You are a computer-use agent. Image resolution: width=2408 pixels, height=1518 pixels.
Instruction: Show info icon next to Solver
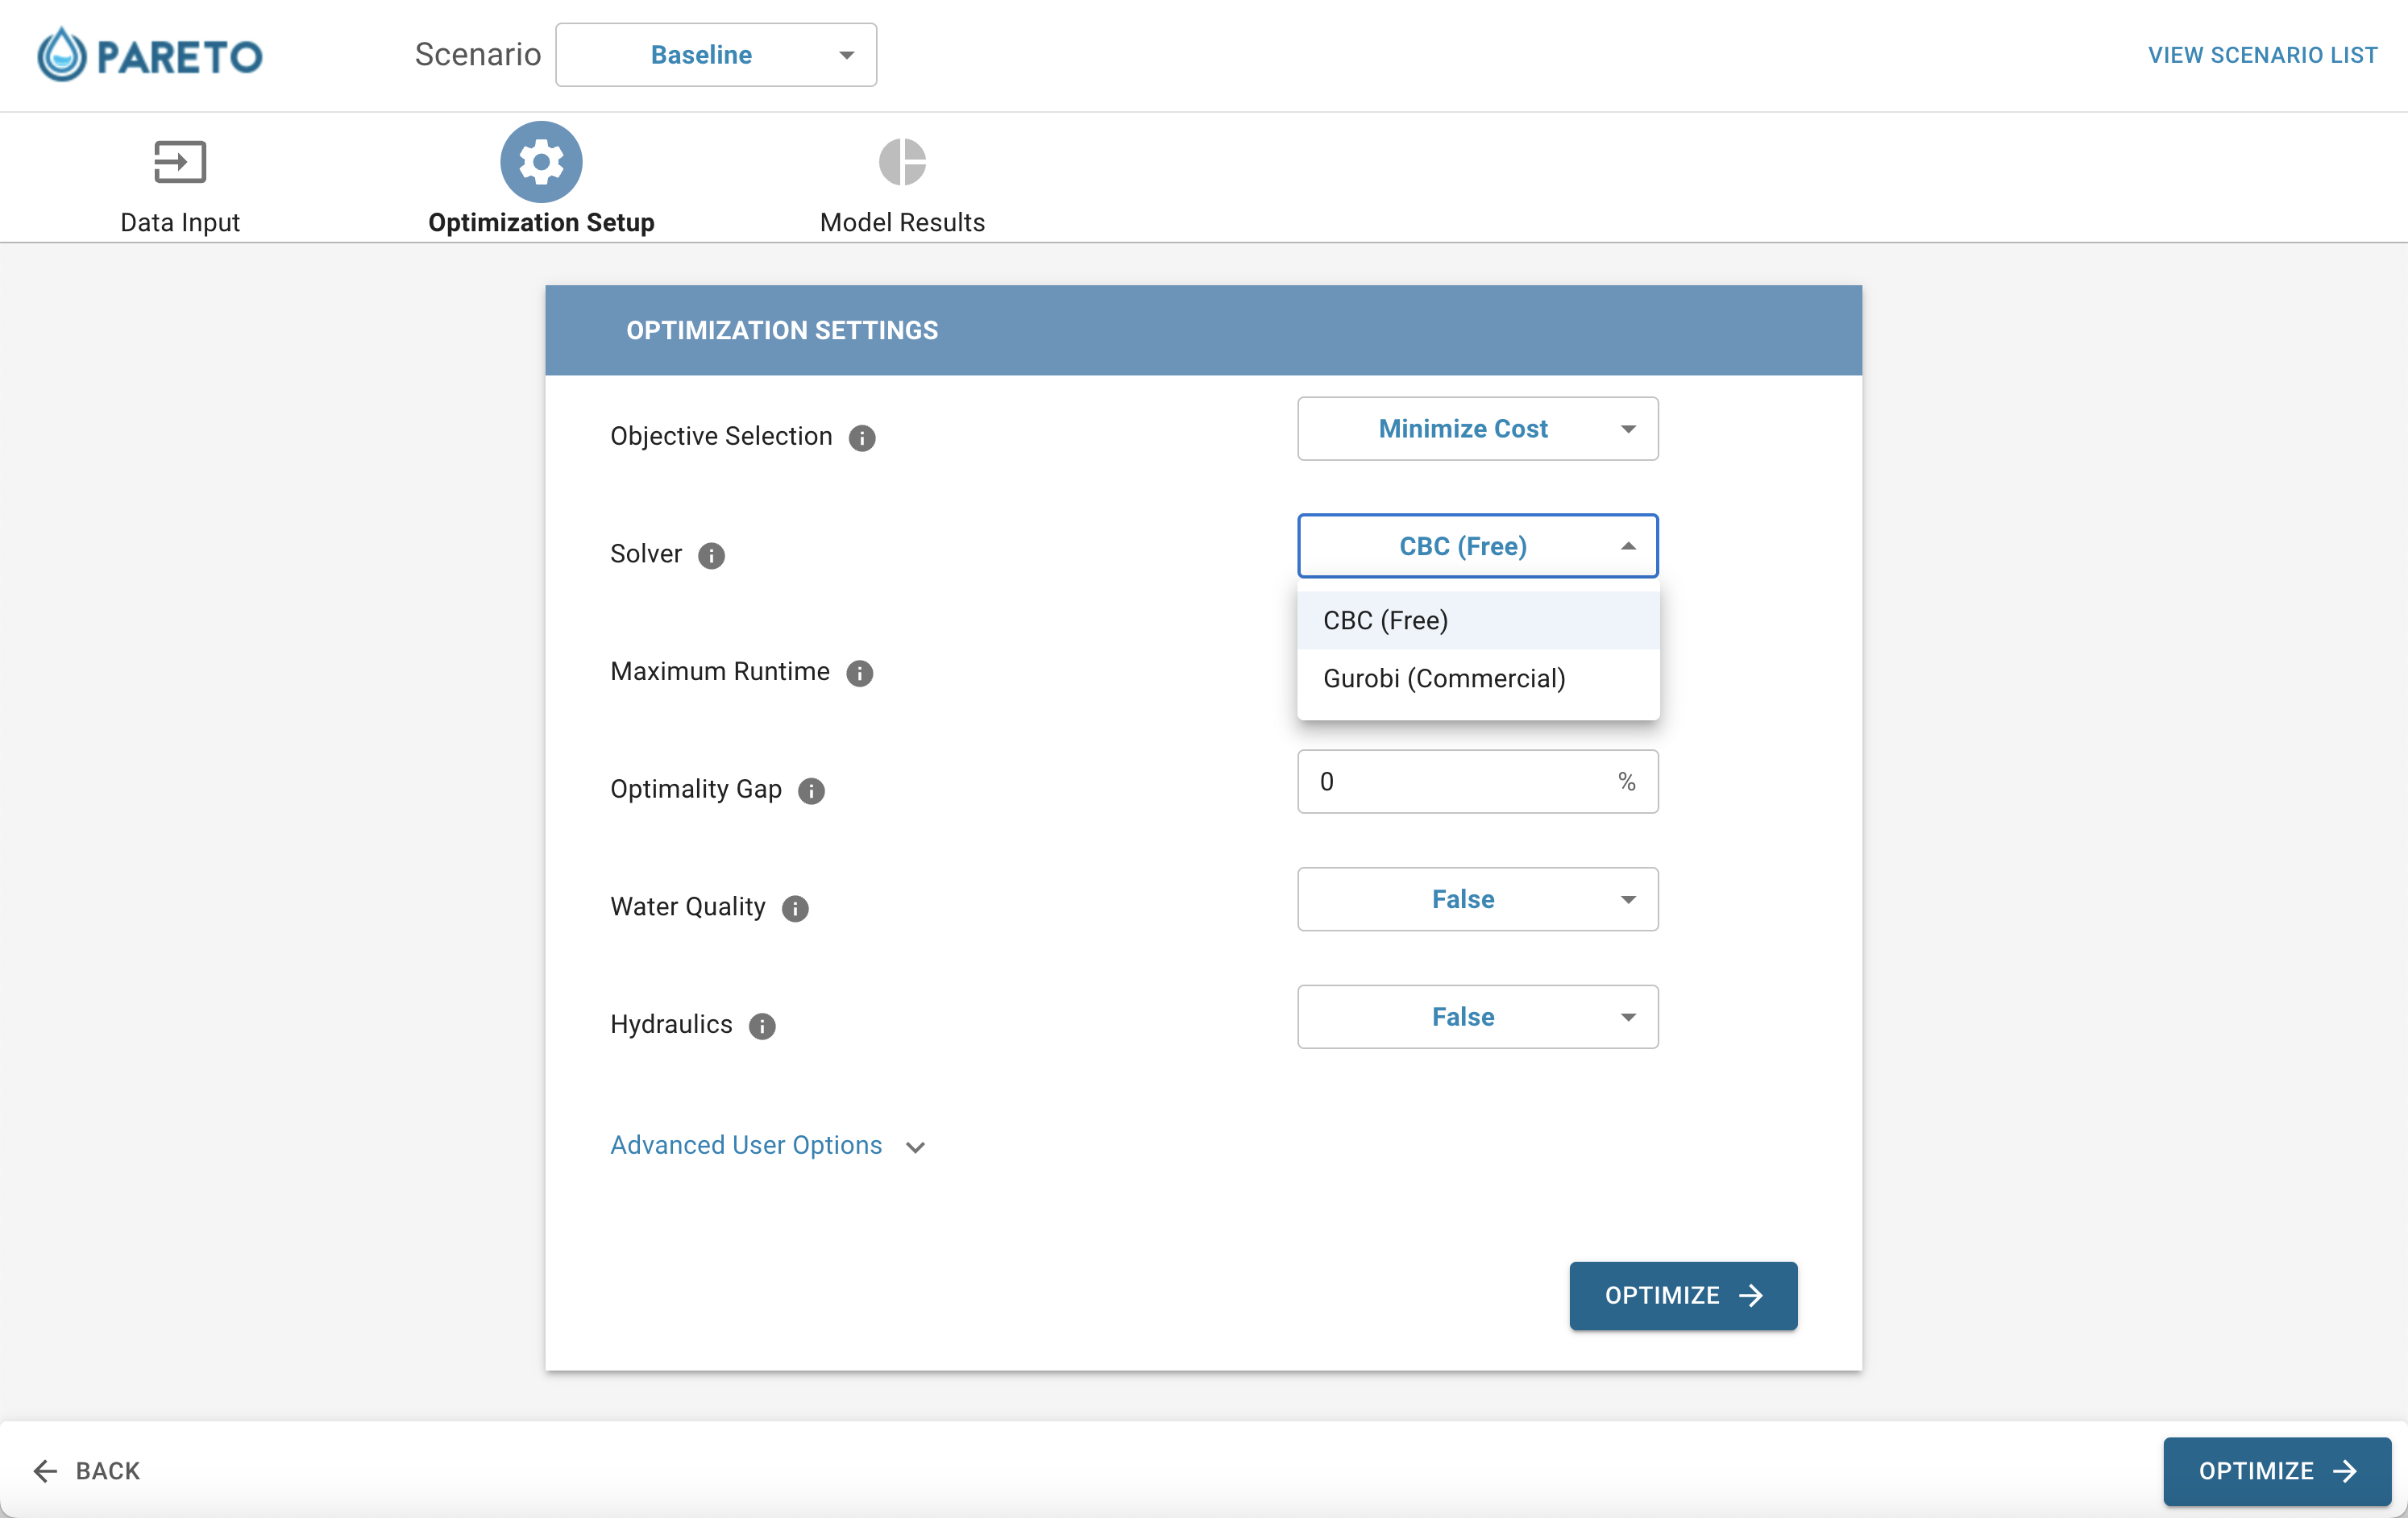pos(711,555)
